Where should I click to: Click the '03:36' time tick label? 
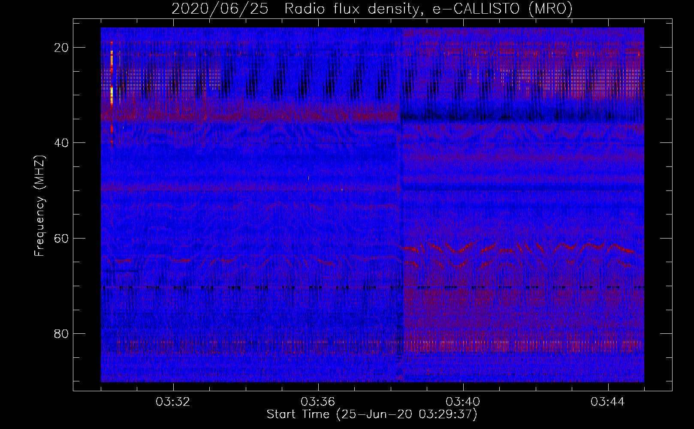click(318, 402)
